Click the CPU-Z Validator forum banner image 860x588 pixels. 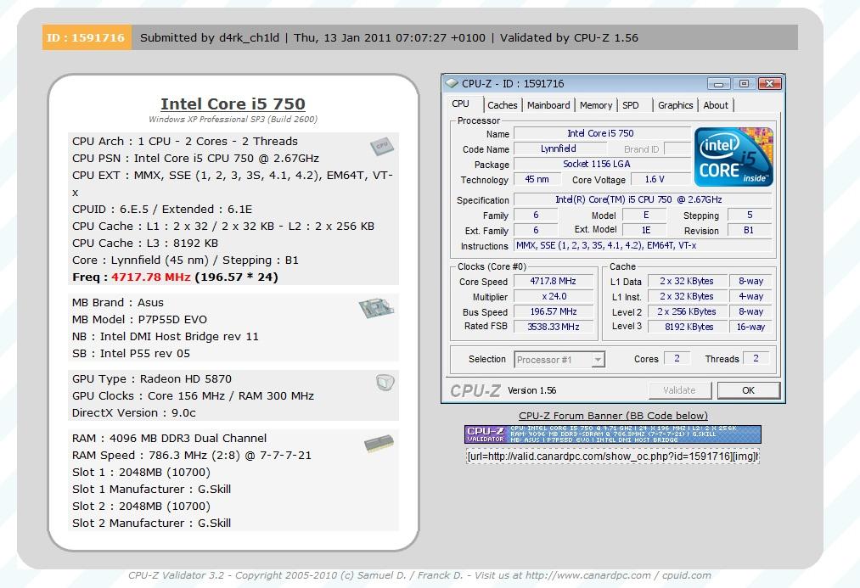click(613, 434)
